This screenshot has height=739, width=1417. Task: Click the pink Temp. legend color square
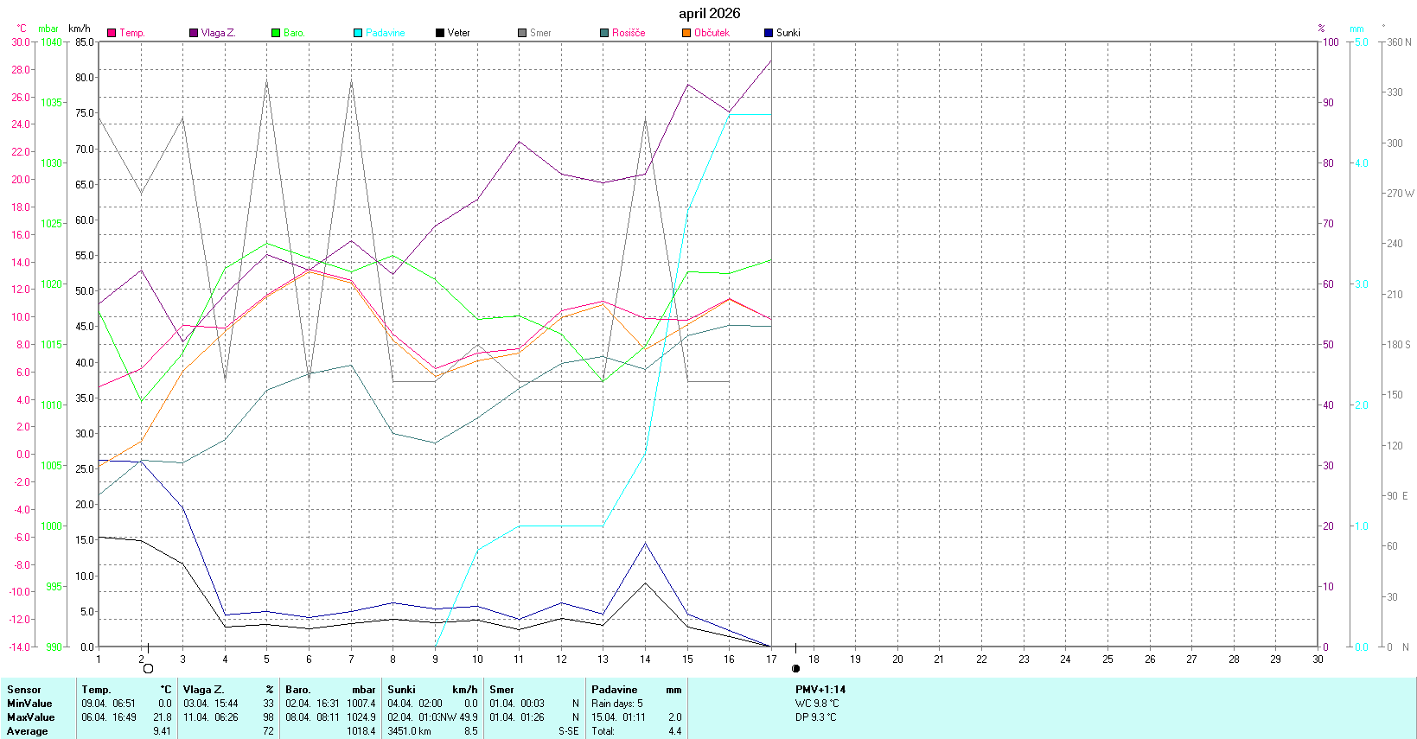[x=112, y=33]
